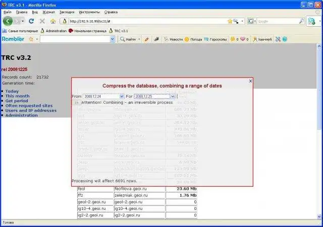This screenshot has width=323, height=227.
Task: Open the TRC v3.1 bookmark
Action: [119, 31]
